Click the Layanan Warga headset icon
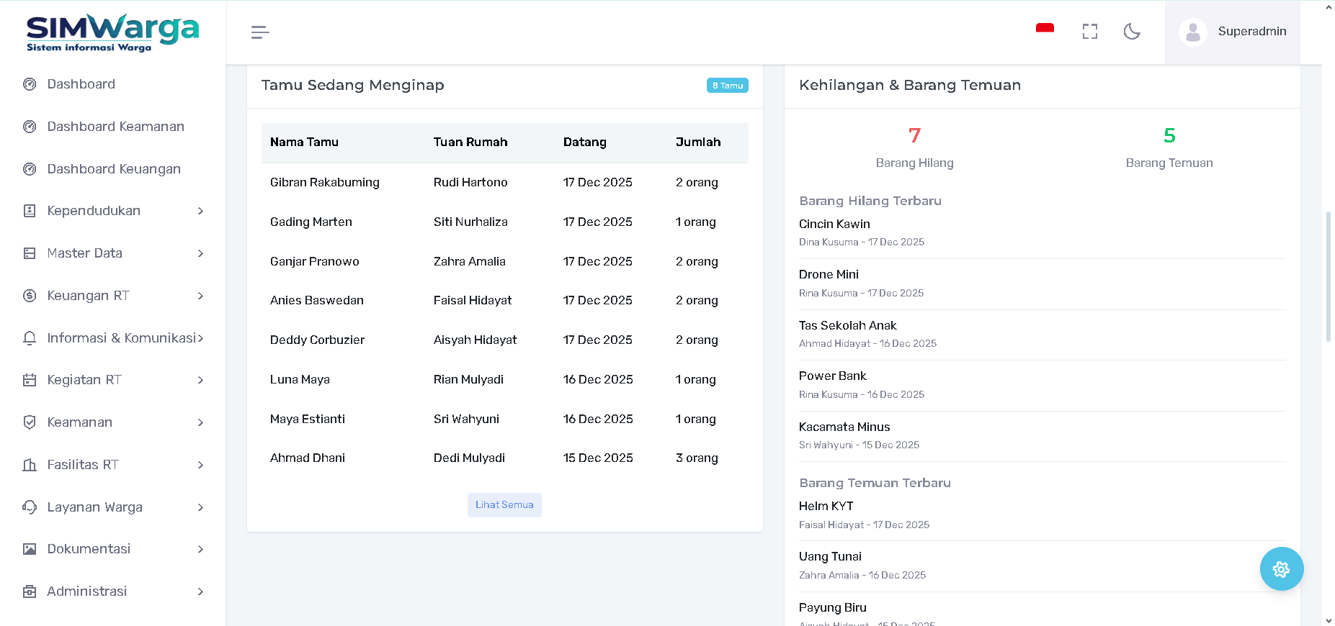The image size is (1335, 626). (30, 507)
